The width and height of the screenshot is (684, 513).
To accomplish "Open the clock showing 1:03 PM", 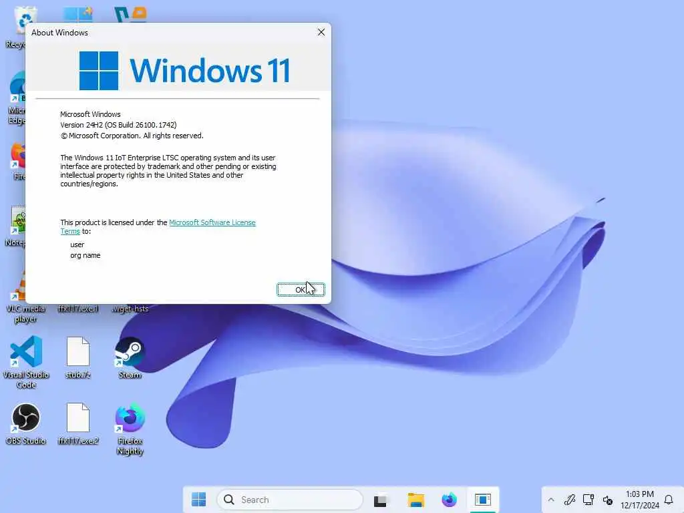I will coord(639,500).
